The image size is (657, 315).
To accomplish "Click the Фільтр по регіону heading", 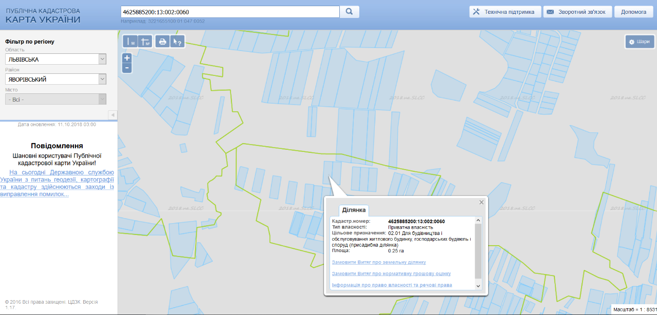I will 30,42.
